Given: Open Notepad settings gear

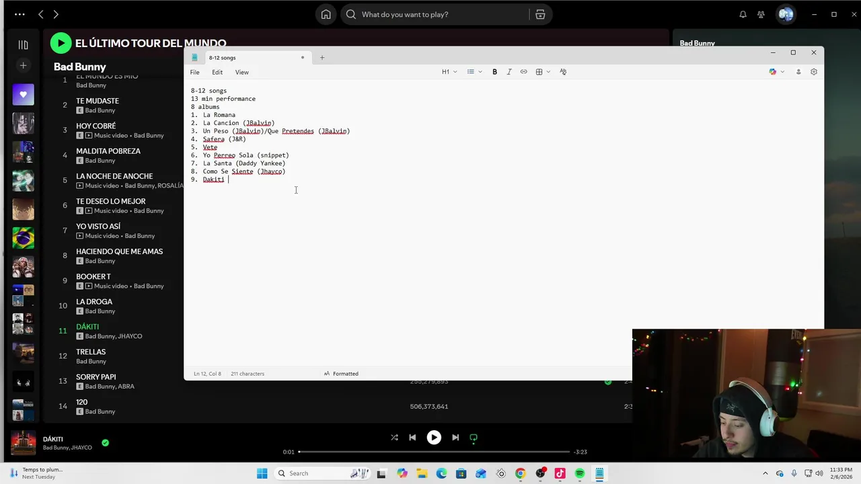Looking at the screenshot, I should (x=813, y=72).
